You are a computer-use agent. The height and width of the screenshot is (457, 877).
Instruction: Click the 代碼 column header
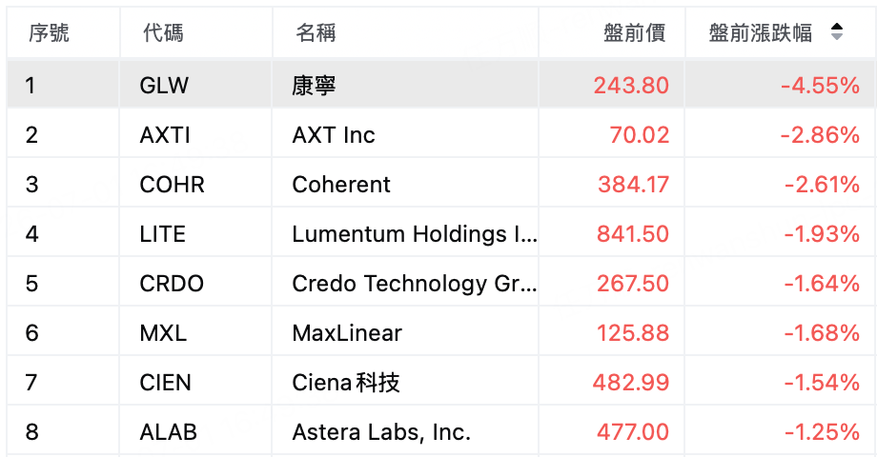163,33
